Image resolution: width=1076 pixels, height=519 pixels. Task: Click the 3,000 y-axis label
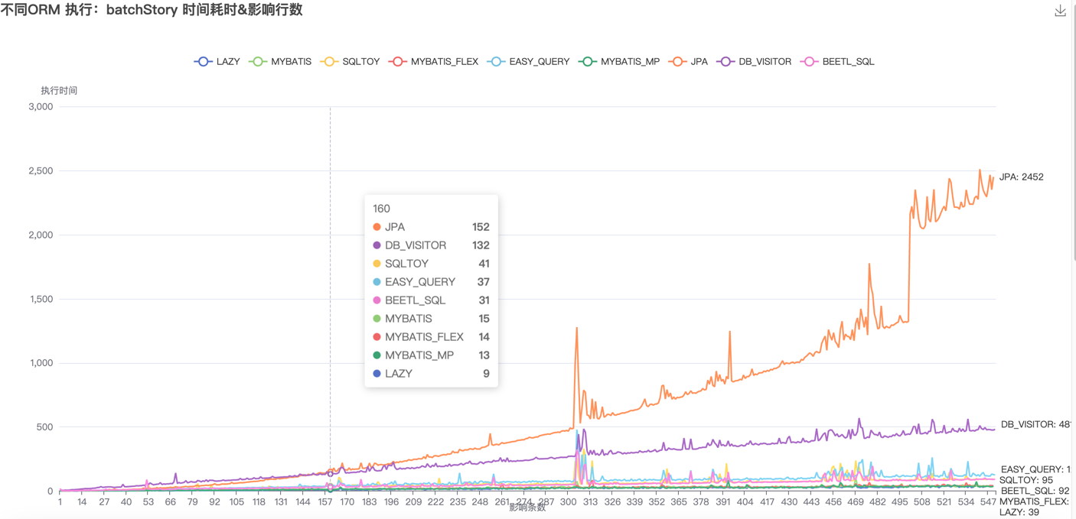click(40, 106)
